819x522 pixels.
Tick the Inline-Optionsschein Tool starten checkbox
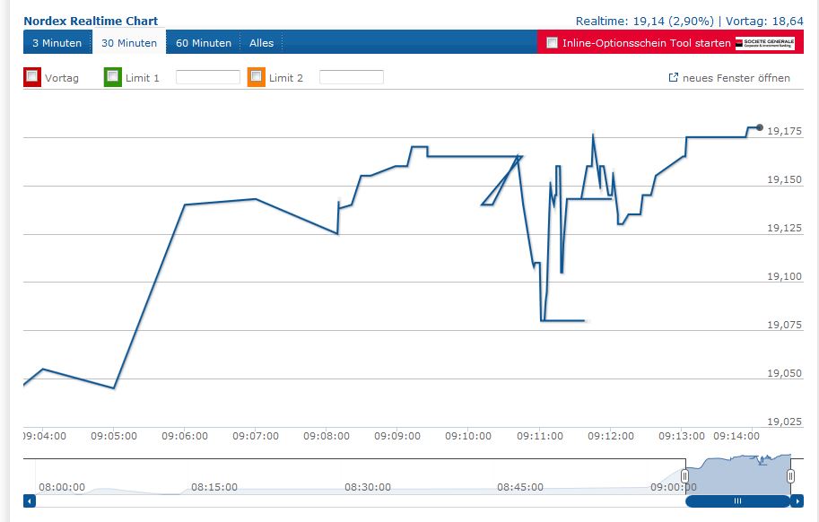coord(552,42)
